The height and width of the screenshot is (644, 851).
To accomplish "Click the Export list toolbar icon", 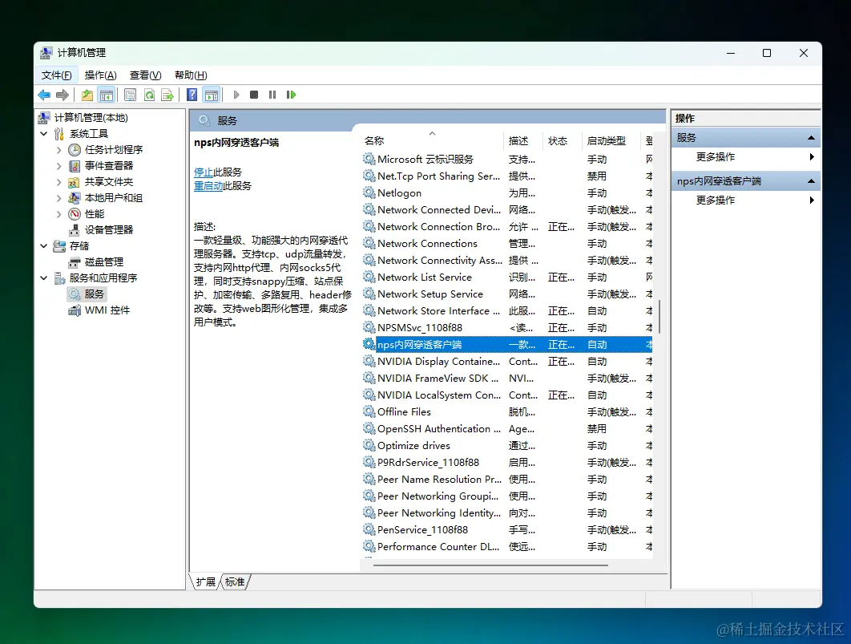I will pos(167,95).
